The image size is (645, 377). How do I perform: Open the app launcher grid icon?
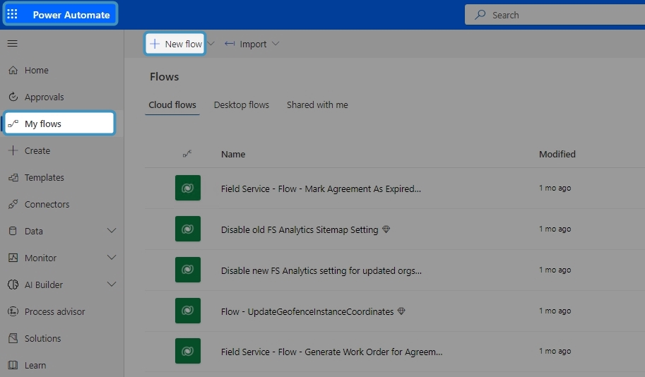click(x=12, y=14)
